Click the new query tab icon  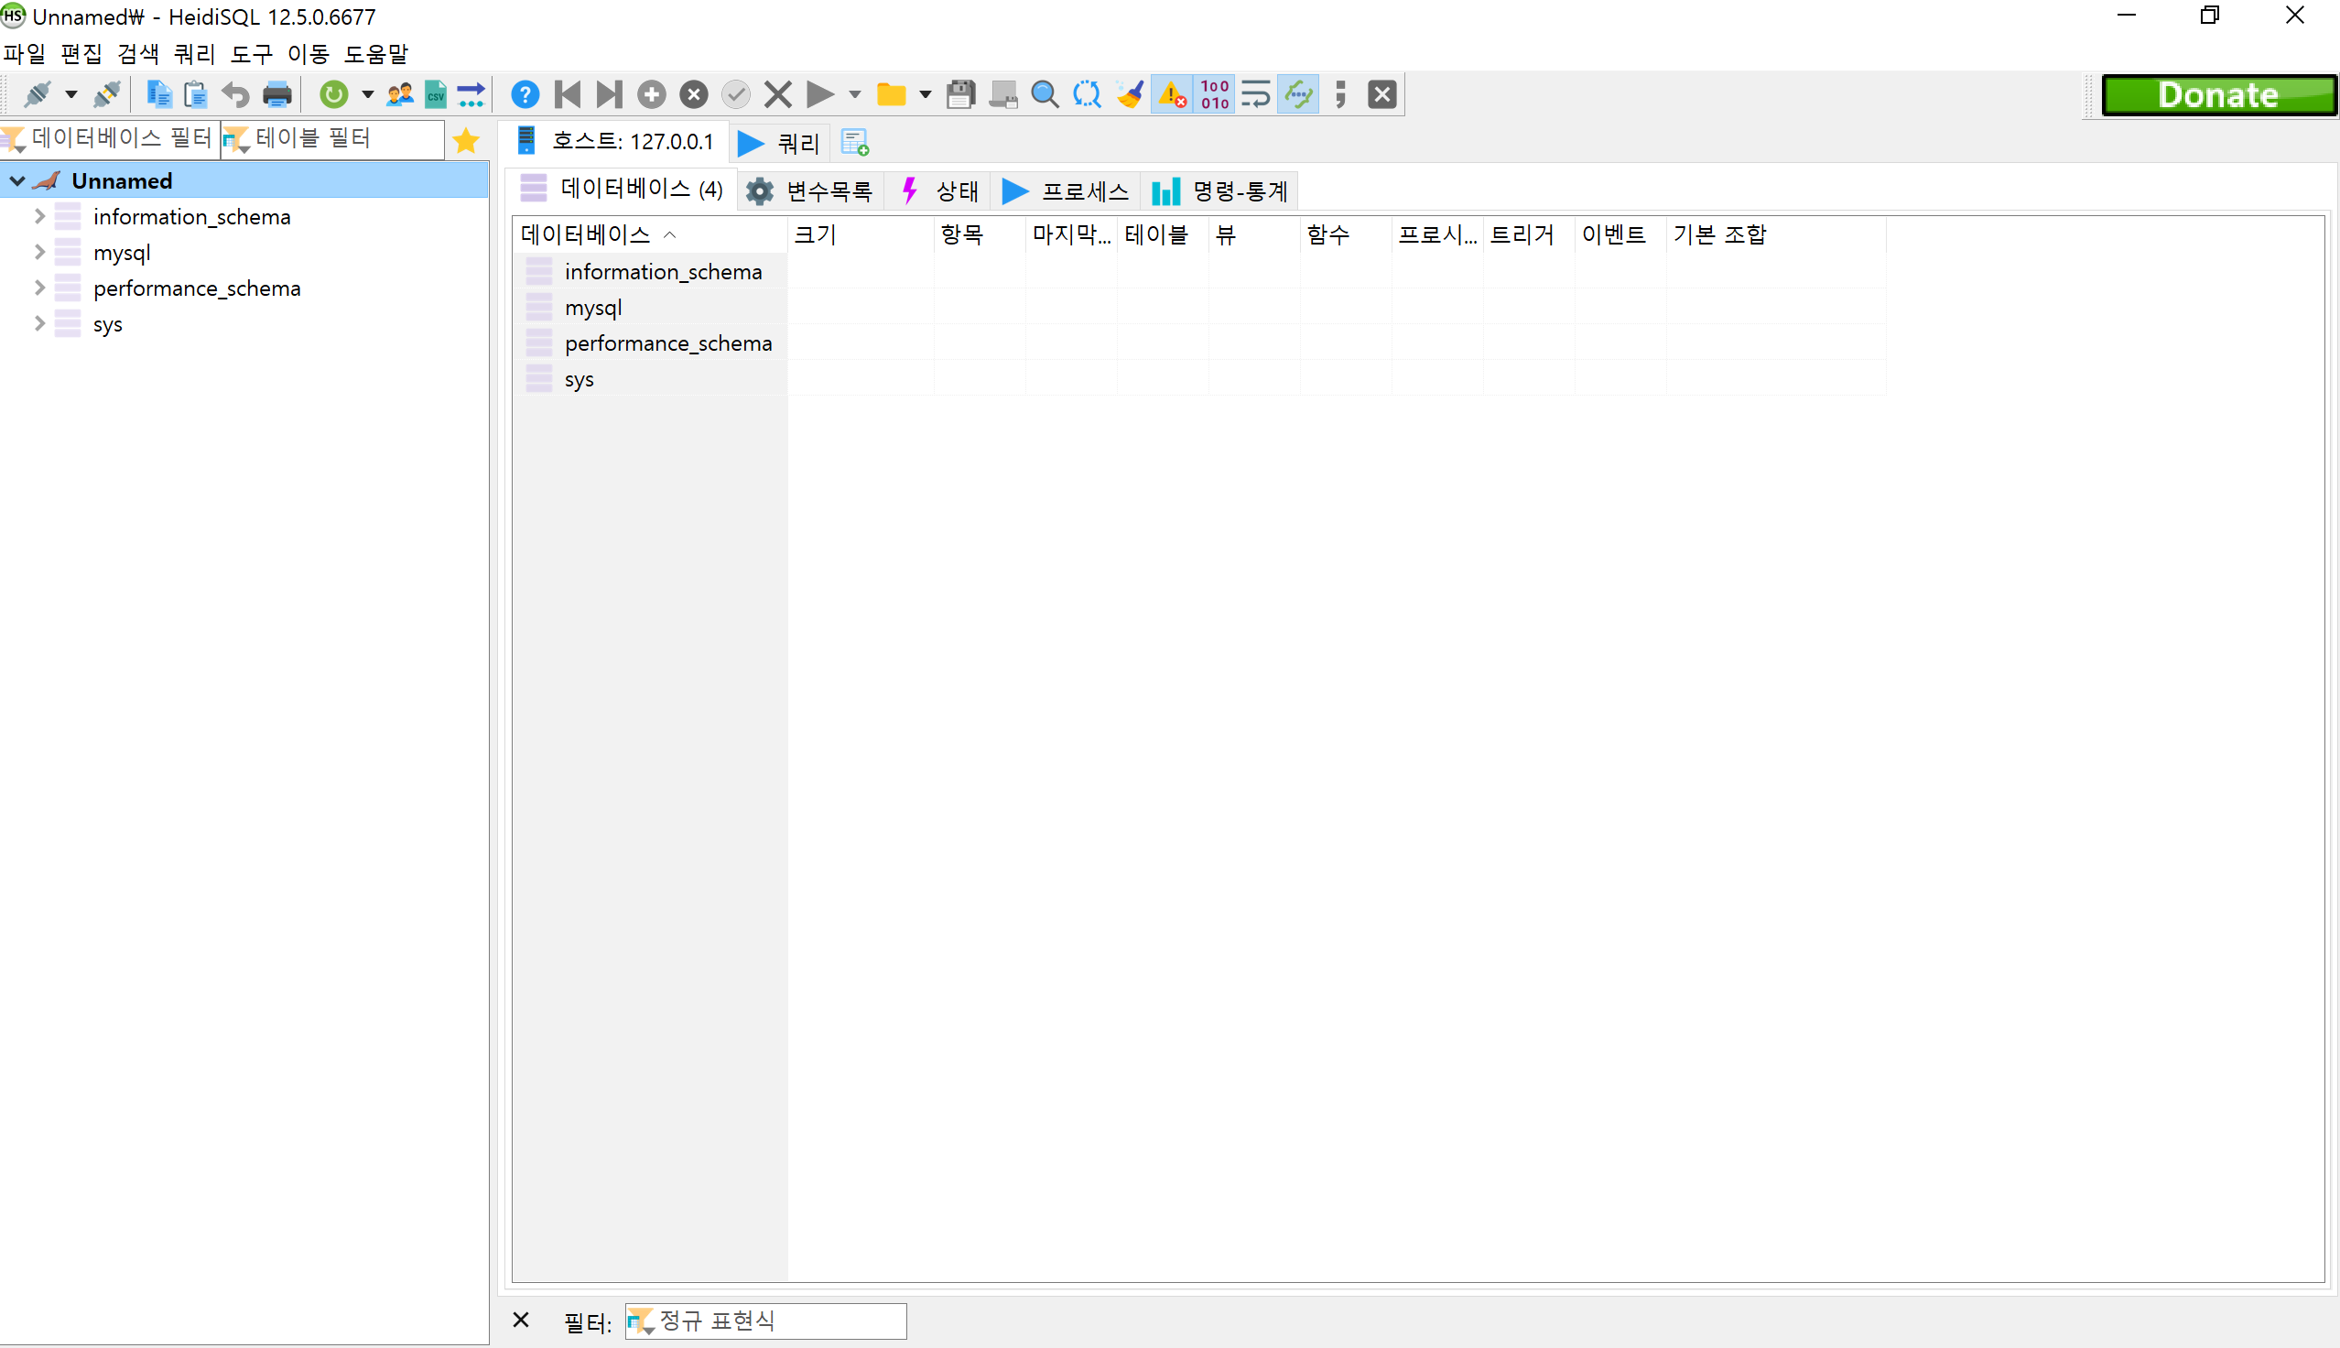pos(854,143)
